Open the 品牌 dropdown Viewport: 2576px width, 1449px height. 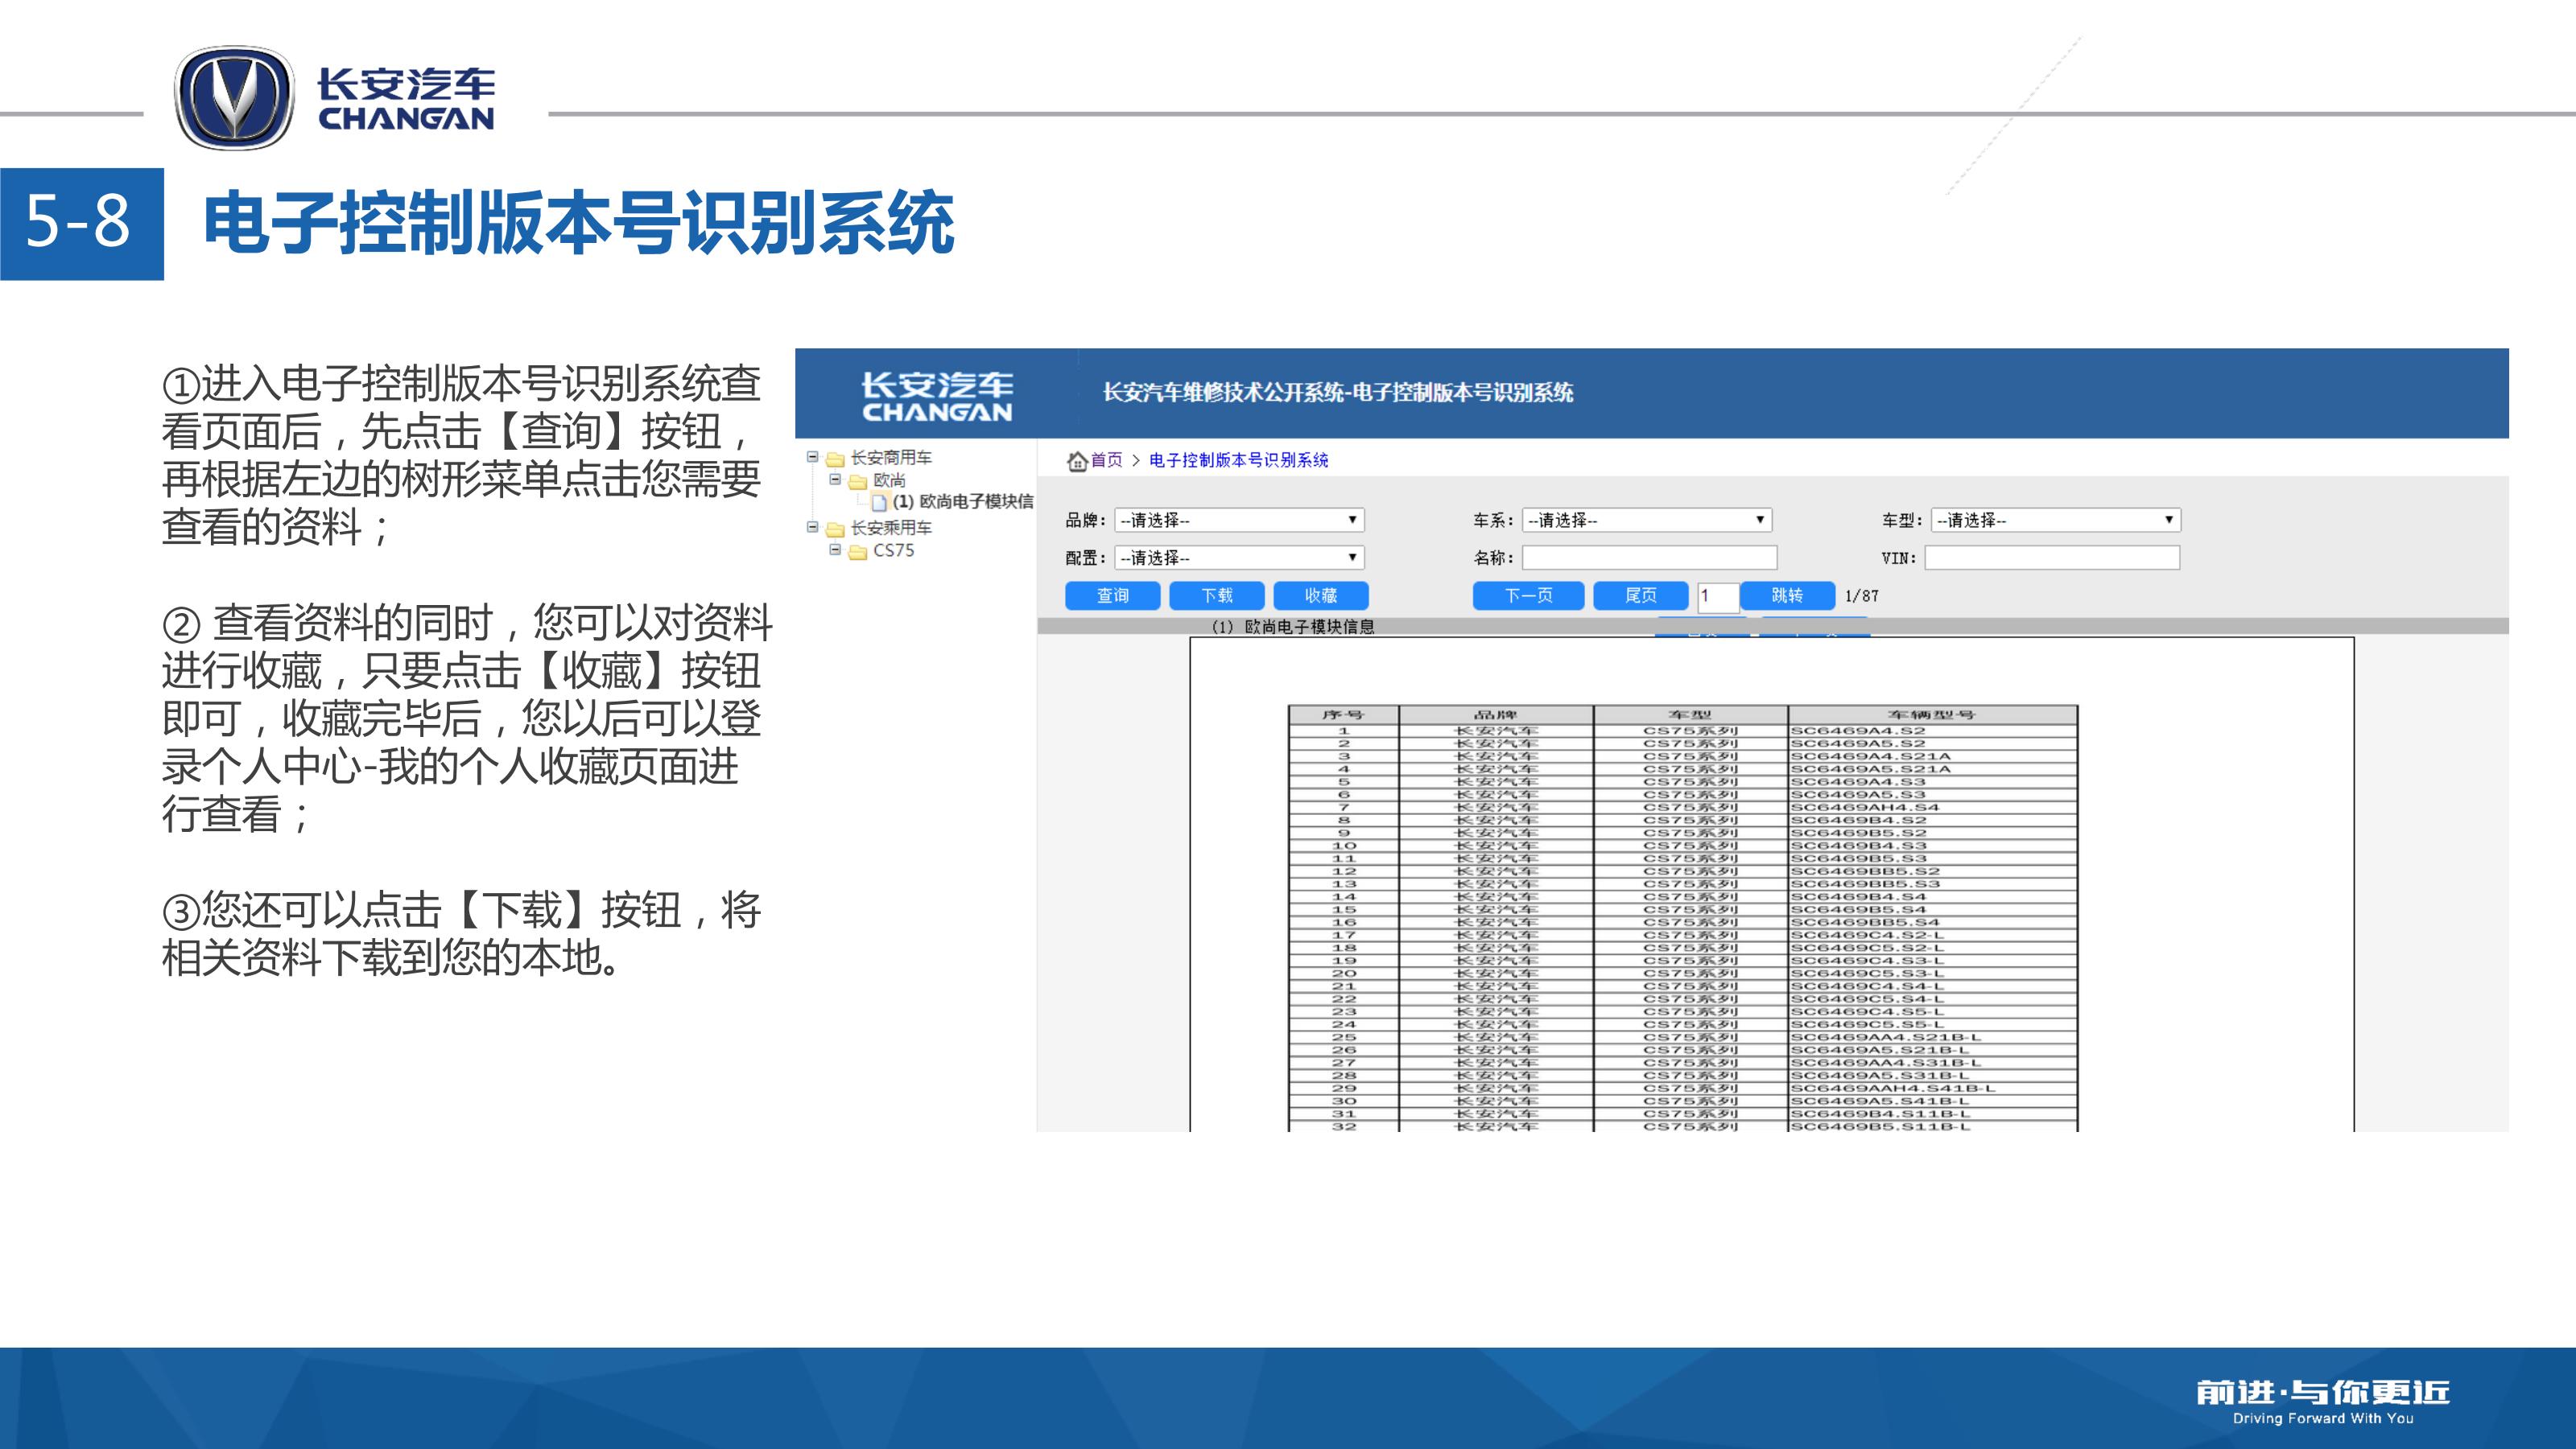point(1239,520)
